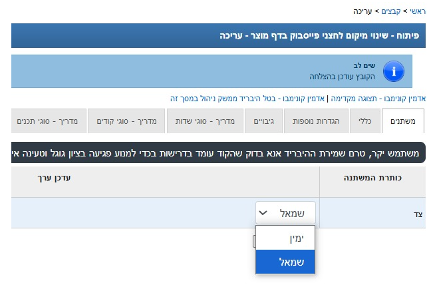Select ימין option in dropdown list

point(285,238)
